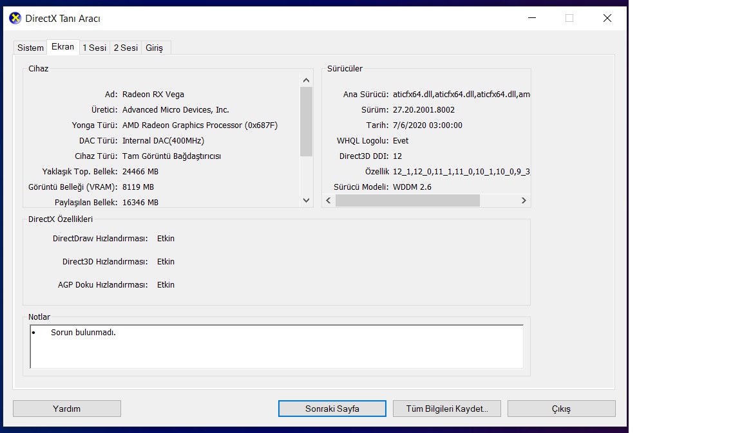Image resolution: width=742 pixels, height=433 pixels.
Task: Click the driver version '27.20.2001.8002'
Action: tap(424, 109)
